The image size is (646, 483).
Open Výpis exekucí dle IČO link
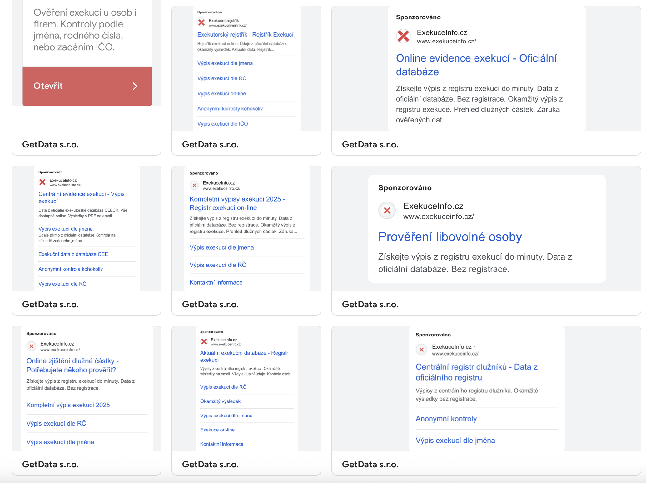(223, 124)
